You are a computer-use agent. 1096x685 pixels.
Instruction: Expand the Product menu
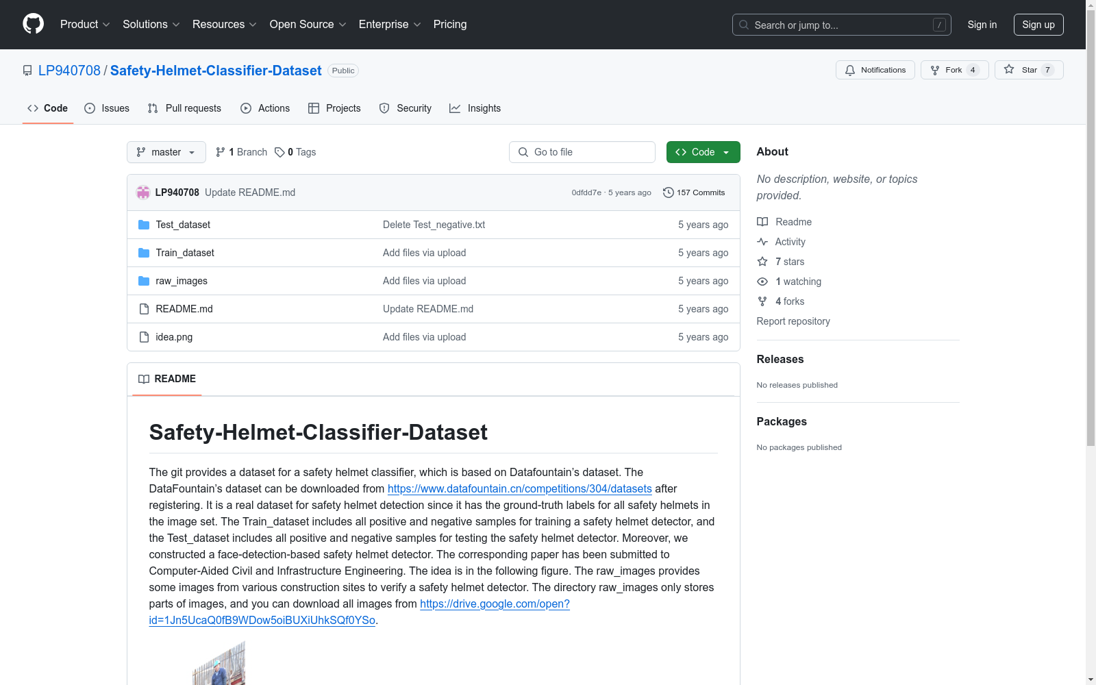85,25
